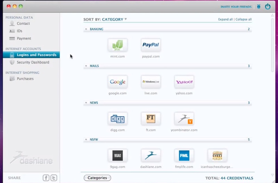Image resolution: width=278 pixels, height=183 pixels.
Task: Click the mint.com leaf icon
Action: 117,45
